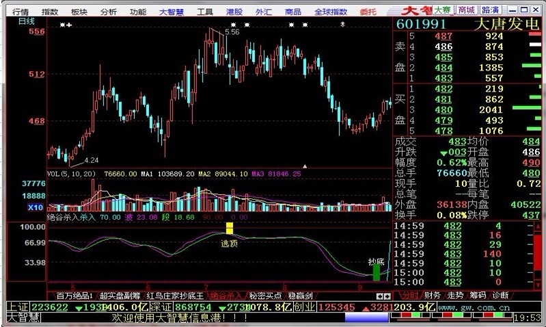Click the 外盘 value 36138
This screenshot has height=327, width=546.
point(452,205)
